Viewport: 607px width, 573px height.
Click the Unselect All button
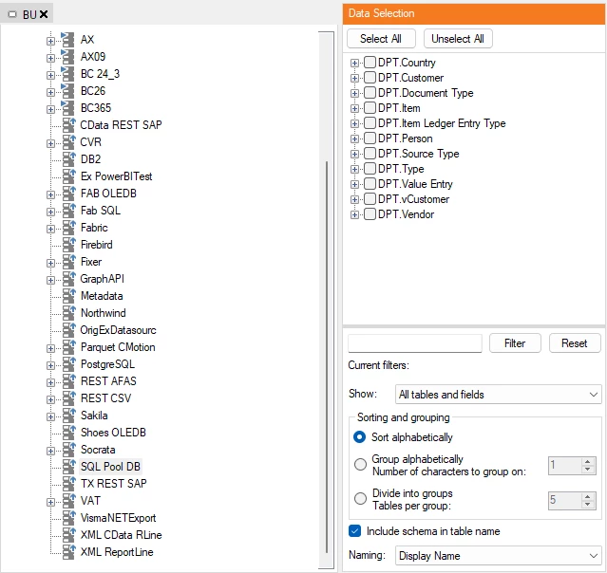point(458,39)
